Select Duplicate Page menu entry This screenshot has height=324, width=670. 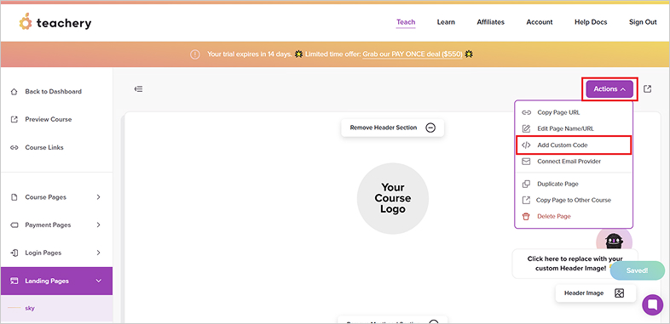tap(574, 185)
